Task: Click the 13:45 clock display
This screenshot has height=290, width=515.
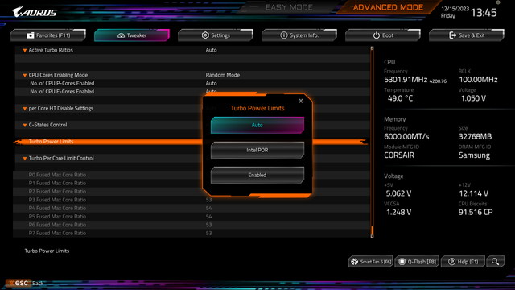Action: tap(484, 13)
